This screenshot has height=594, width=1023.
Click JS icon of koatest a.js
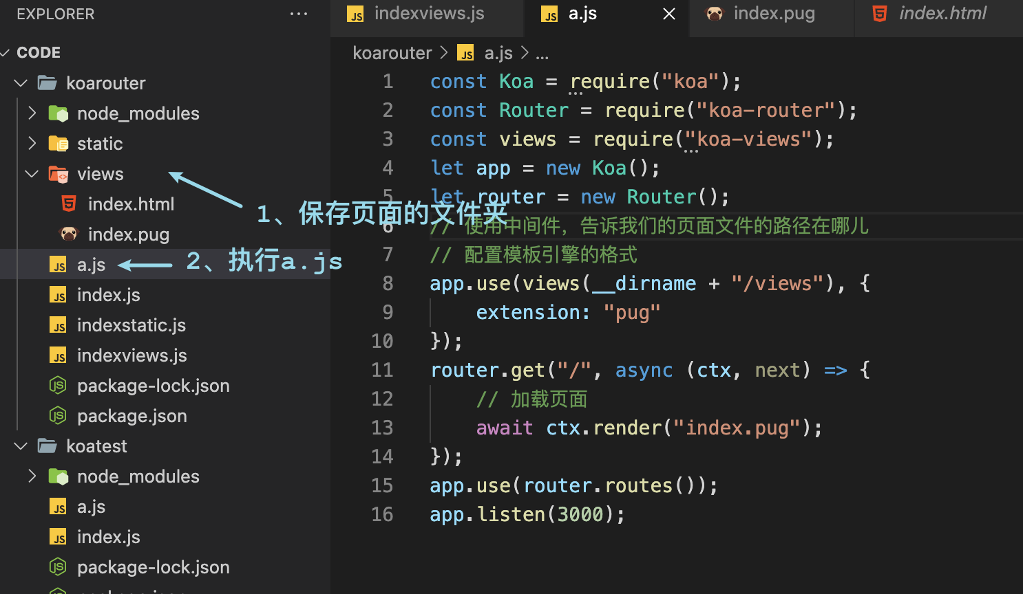click(x=59, y=507)
